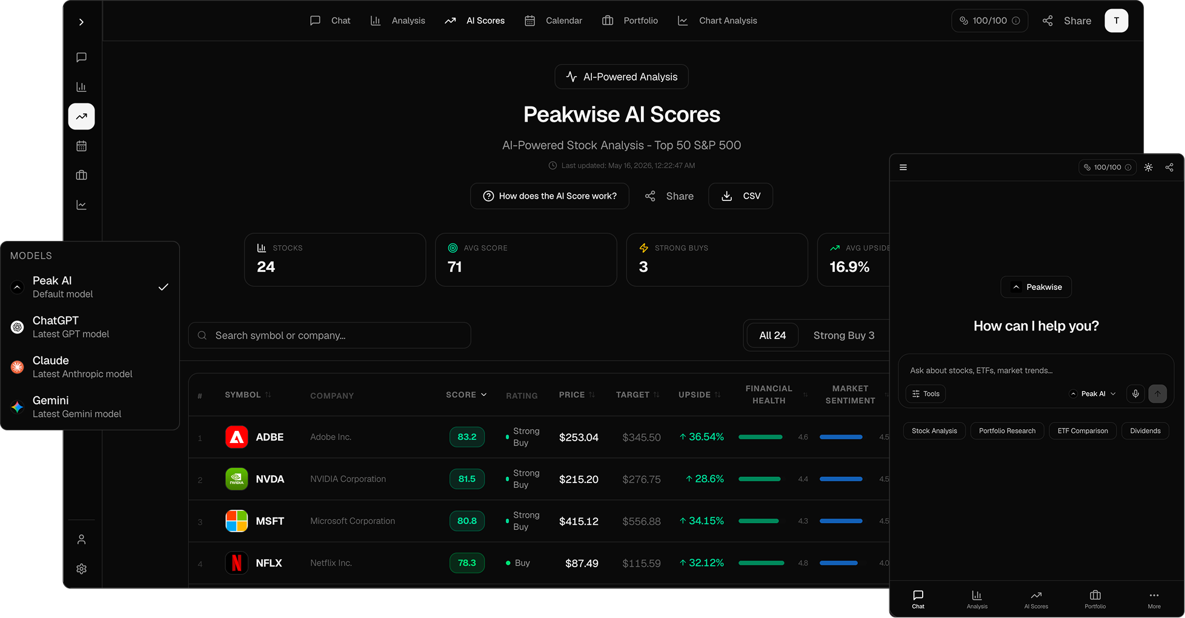Focus the Ask about stocks input field
The image size is (1185, 618).
(x=1036, y=370)
